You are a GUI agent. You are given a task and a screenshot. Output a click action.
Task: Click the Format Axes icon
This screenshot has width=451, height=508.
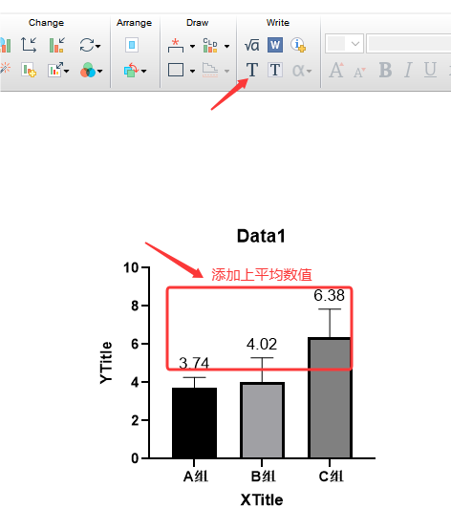29,45
